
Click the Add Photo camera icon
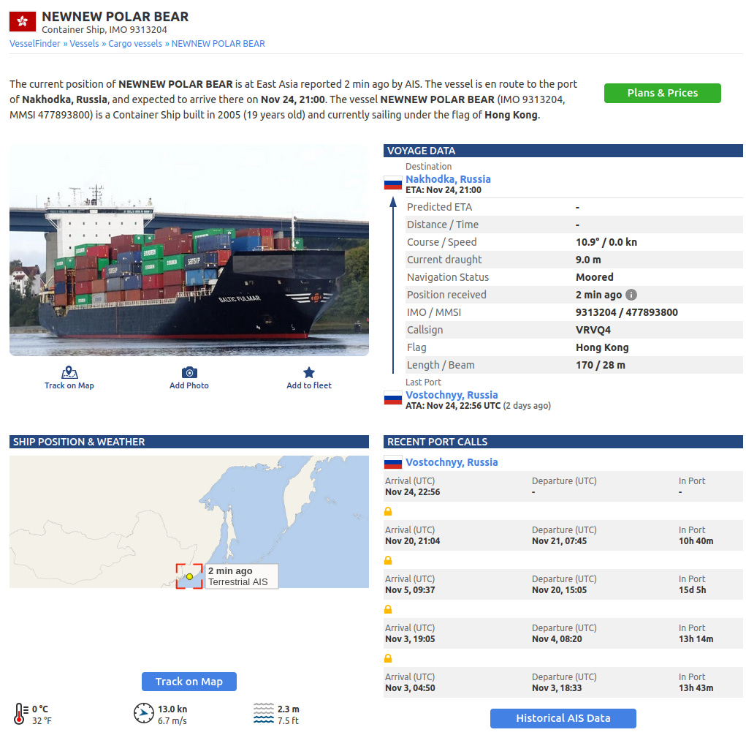[189, 372]
